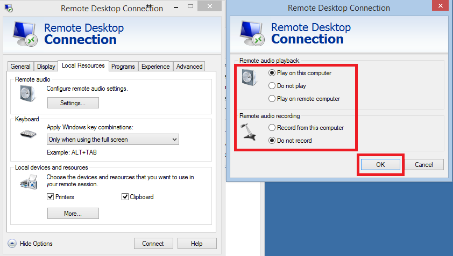Click the More... devices button
453x256 pixels.
pos(73,214)
